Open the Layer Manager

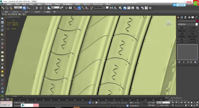point(120,8)
